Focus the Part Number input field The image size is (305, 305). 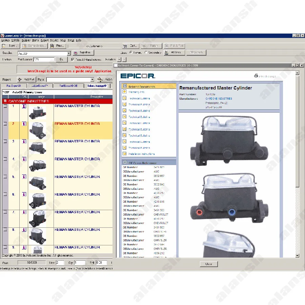point(44,60)
